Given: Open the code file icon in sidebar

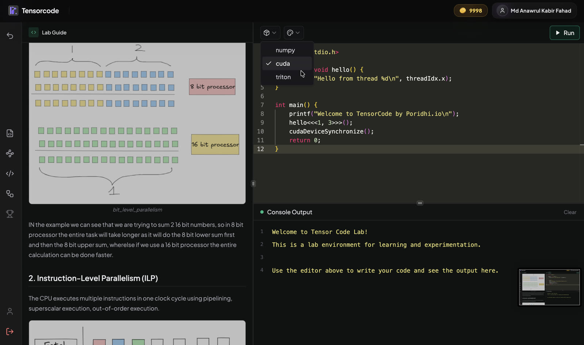Looking at the screenshot, I should click(x=10, y=133).
